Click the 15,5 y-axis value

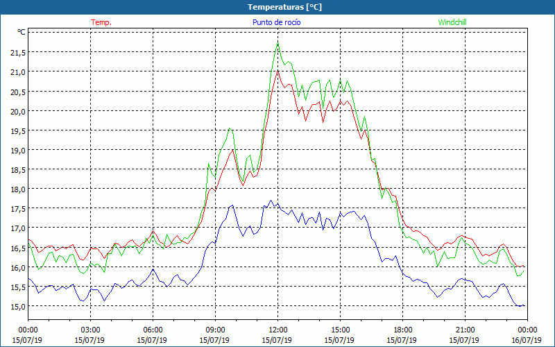click(x=18, y=287)
